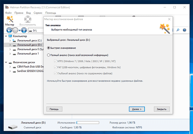Image resolution: width=193 pixels, height=134 pixels.
Task: Toggle the FAT (USB-носители) checkbox
Action: (x=55, y=67)
